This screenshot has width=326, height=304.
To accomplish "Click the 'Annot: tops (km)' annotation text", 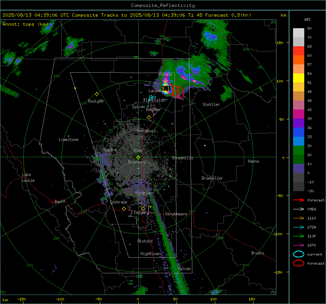I will coord(25,24).
